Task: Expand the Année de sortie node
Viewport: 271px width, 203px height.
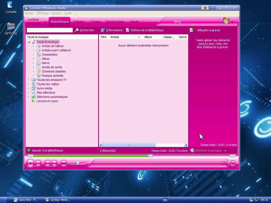Action: [x=34, y=67]
